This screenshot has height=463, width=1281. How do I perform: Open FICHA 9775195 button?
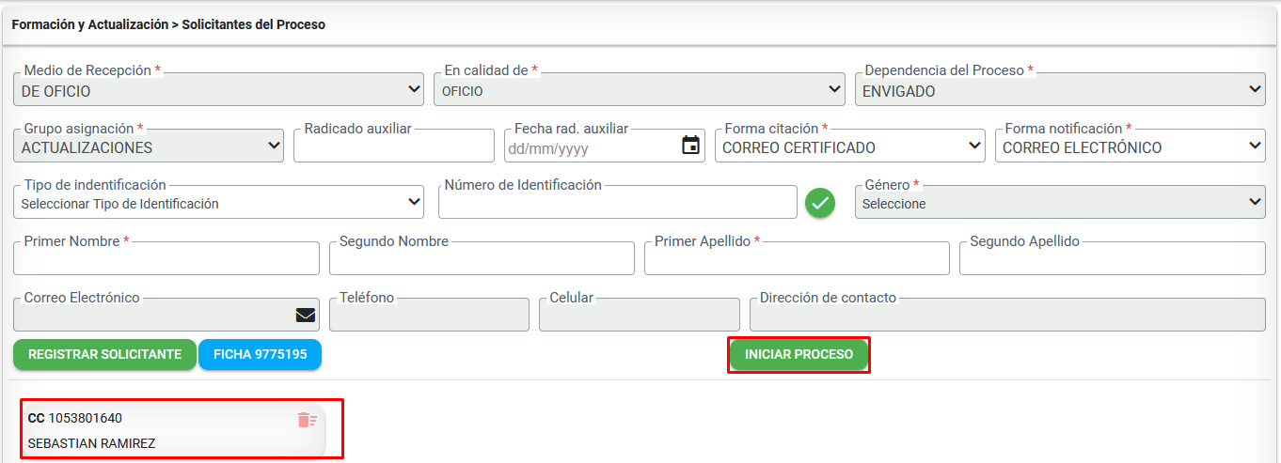(261, 355)
